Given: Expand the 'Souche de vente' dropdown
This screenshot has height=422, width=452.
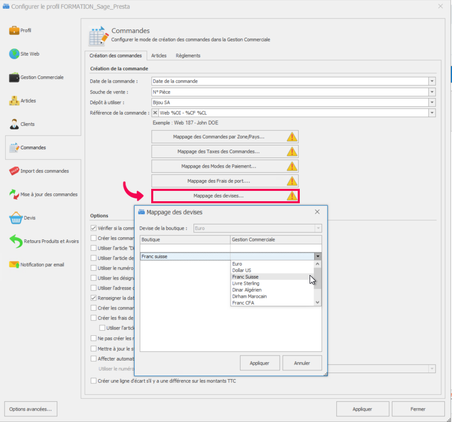Looking at the screenshot, I should (x=432, y=92).
